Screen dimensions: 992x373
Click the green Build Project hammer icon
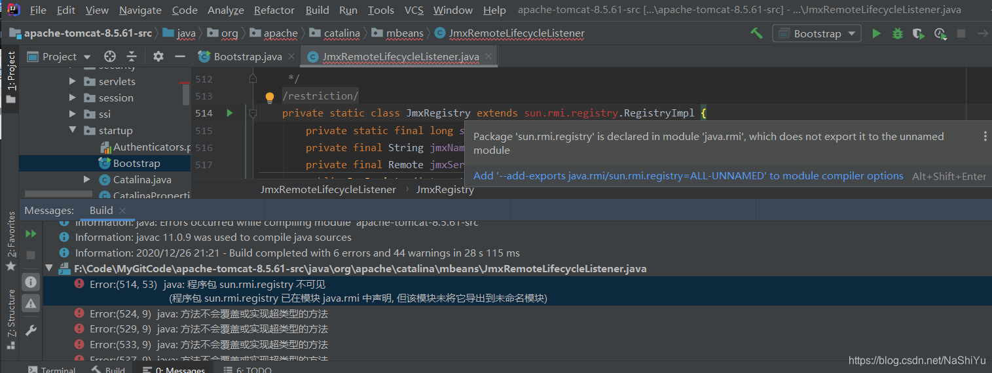tap(756, 33)
